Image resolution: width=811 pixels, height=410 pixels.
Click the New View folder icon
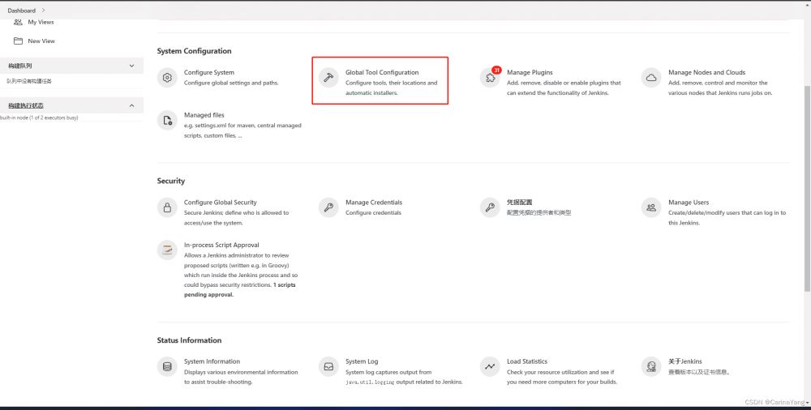tap(18, 41)
